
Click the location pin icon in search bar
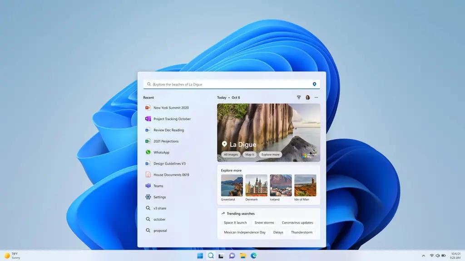click(x=314, y=84)
